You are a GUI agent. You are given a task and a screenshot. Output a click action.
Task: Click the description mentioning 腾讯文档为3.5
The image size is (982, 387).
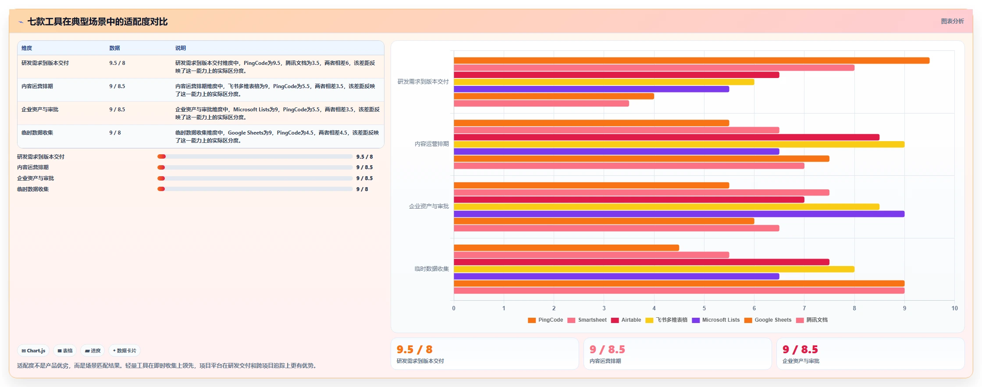point(278,67)
